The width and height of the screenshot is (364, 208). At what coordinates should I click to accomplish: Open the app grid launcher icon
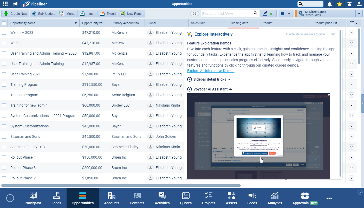tap(5, 4)
